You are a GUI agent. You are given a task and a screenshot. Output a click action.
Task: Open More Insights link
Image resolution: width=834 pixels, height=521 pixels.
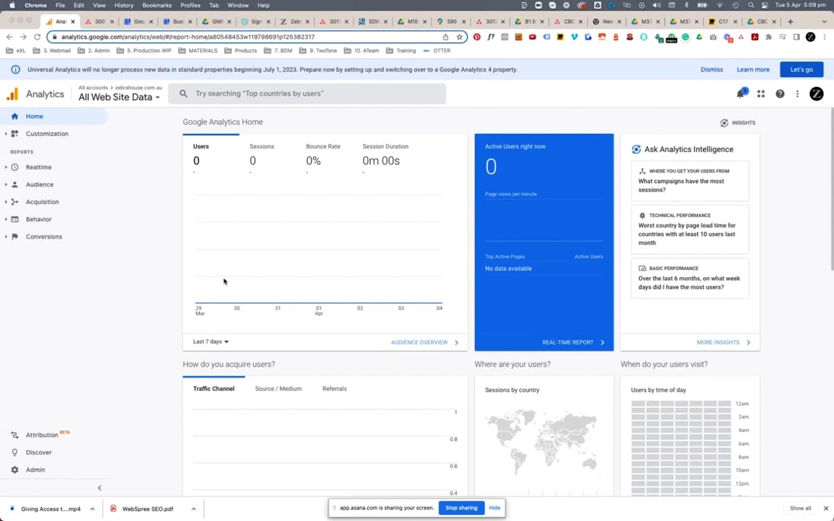723,342
